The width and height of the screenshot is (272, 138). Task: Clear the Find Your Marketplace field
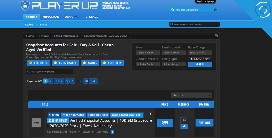pos(215,10)
